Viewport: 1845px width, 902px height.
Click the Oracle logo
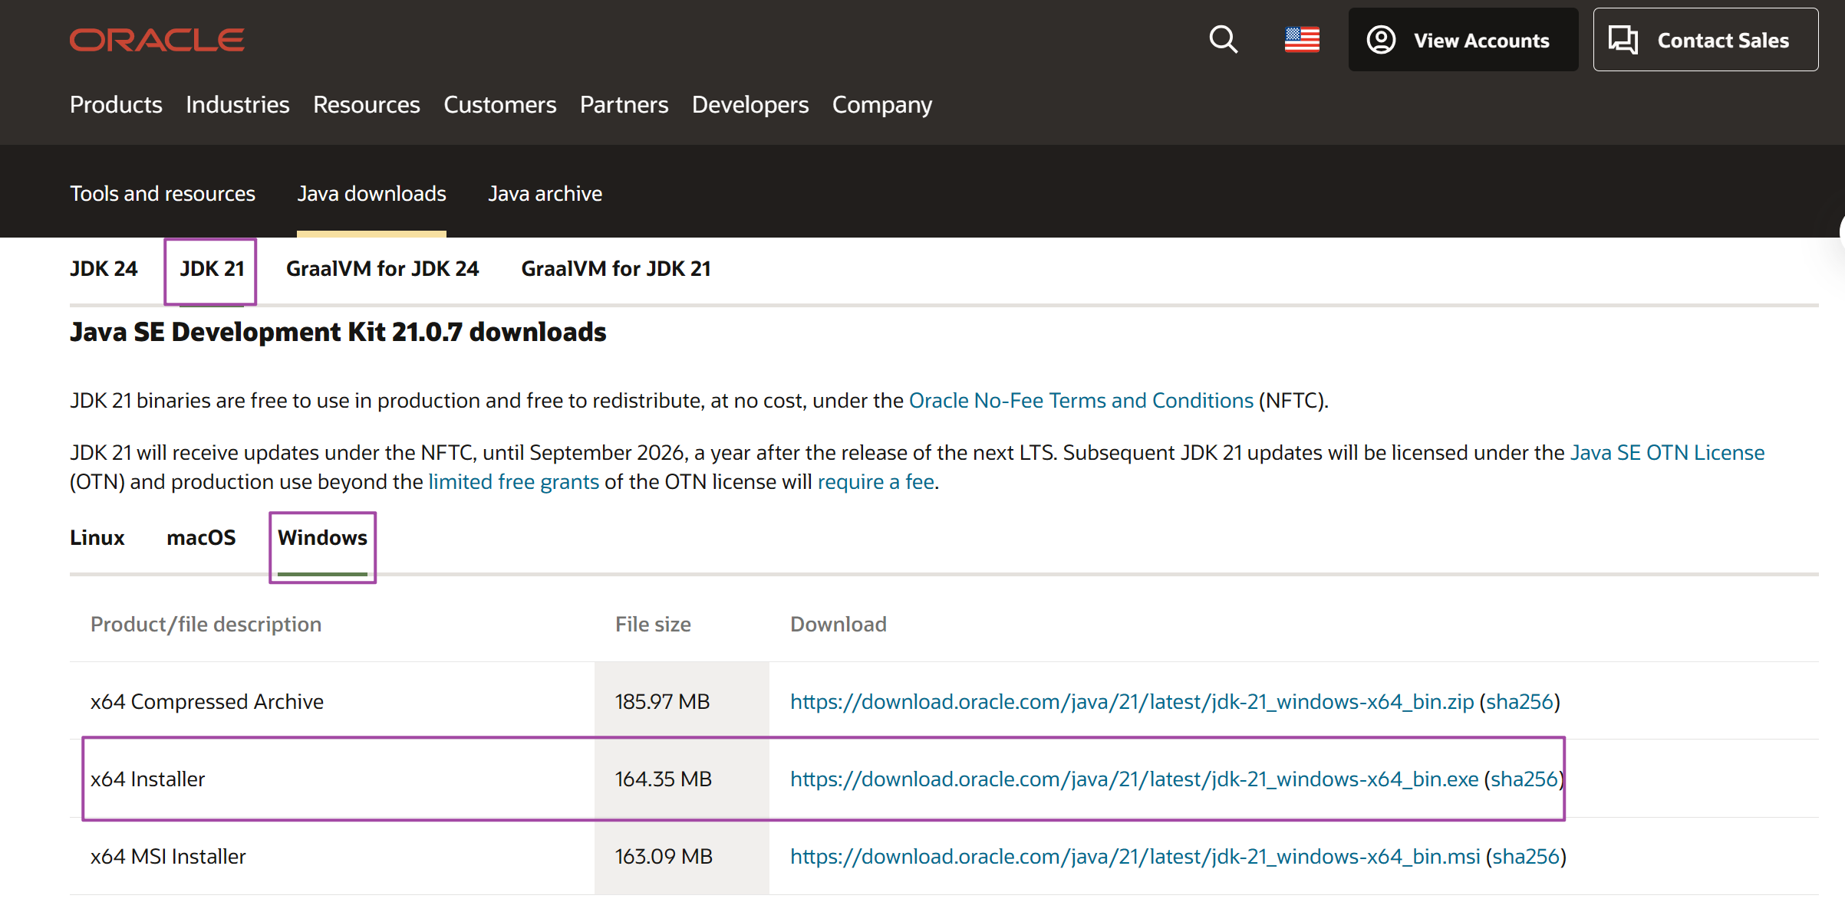(x=156, y=39)
